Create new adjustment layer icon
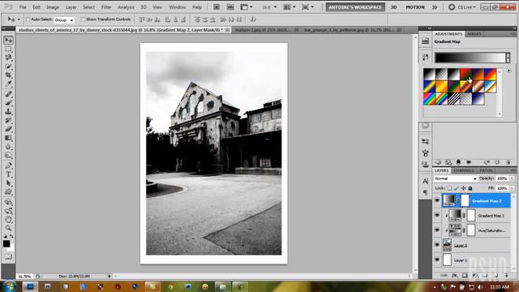Screen dimensions: 519x292 475,276
